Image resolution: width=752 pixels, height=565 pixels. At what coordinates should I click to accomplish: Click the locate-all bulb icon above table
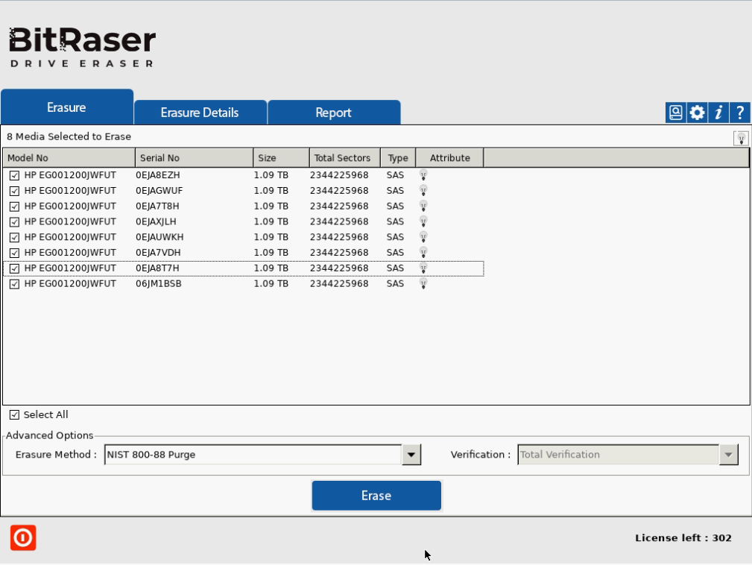pos(741,139)
